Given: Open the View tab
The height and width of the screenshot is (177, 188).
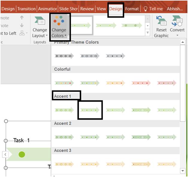Looking at the screenshot, I should click(101, 9).
